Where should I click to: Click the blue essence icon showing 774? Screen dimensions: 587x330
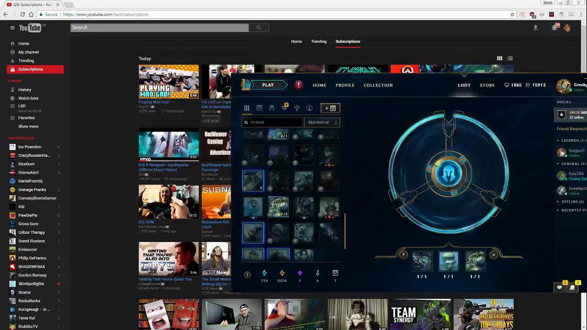pos(264,273)
